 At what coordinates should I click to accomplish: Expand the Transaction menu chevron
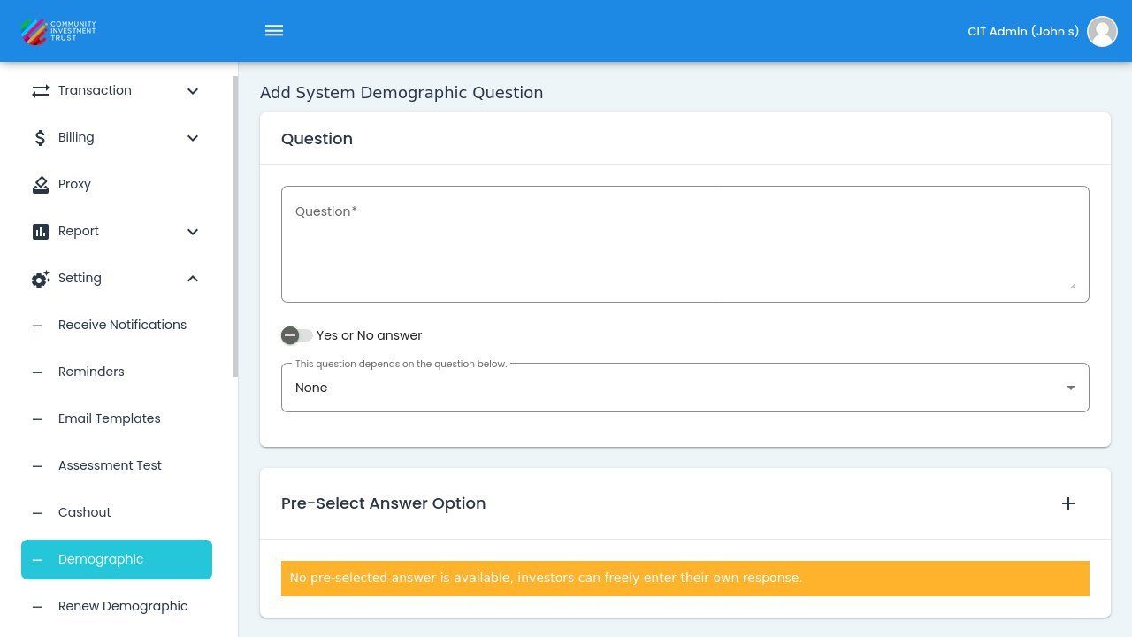193,91
